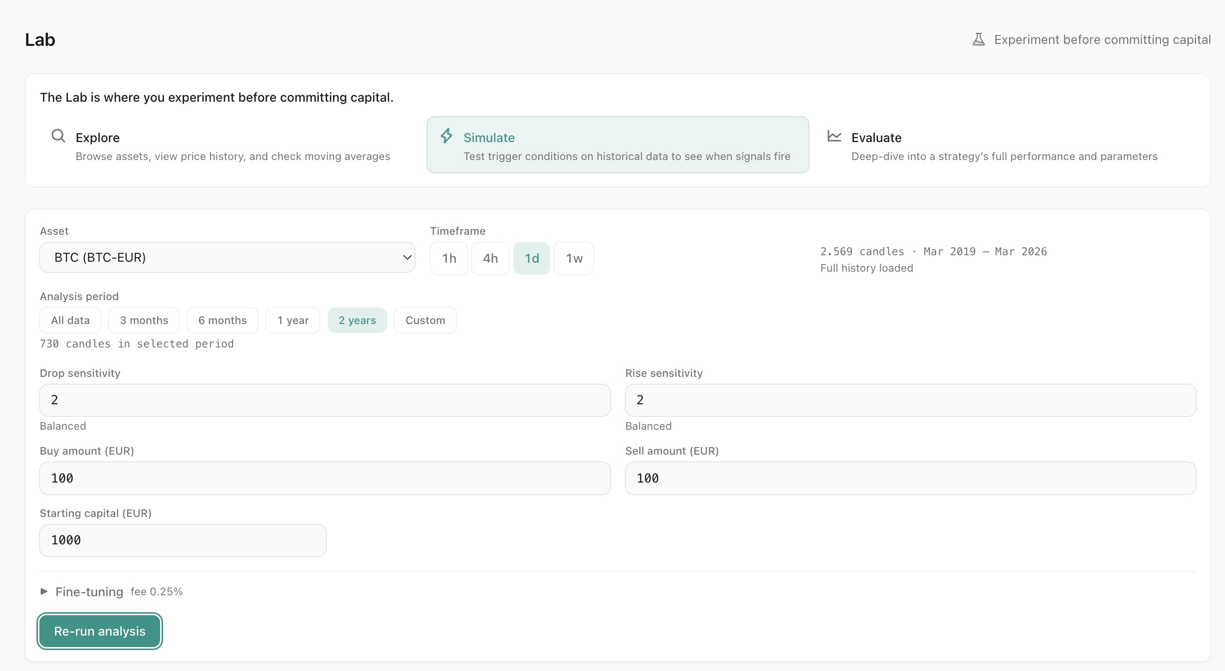Select the 6 months period
Screen dimensions: 1225x671
point(222,320)
